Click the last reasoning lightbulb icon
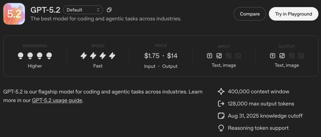This screenshot has height=137, width=321. coord(49,56)
